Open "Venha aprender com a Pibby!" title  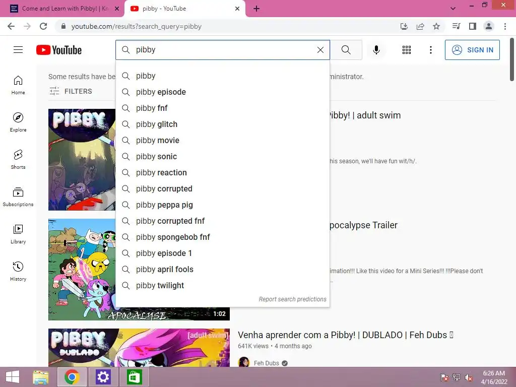click(346, 335)
